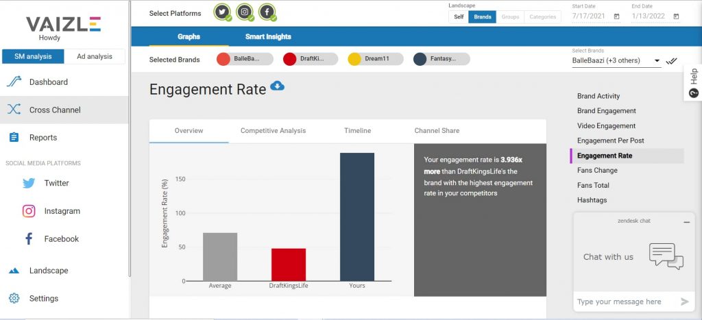Image resolution: width=702 pixels, height=320 pixels.
Task: Open the End Date calendar icon
Action: click(x=676, y=16)
